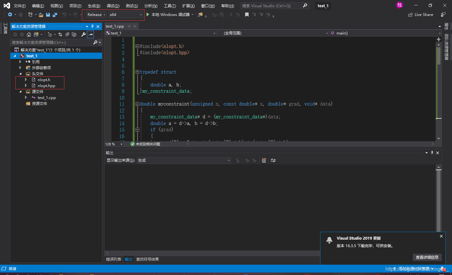Screen dimensions: 452x275
Task: Open the x64 platform dropdown
Action: tap(126, 15)
